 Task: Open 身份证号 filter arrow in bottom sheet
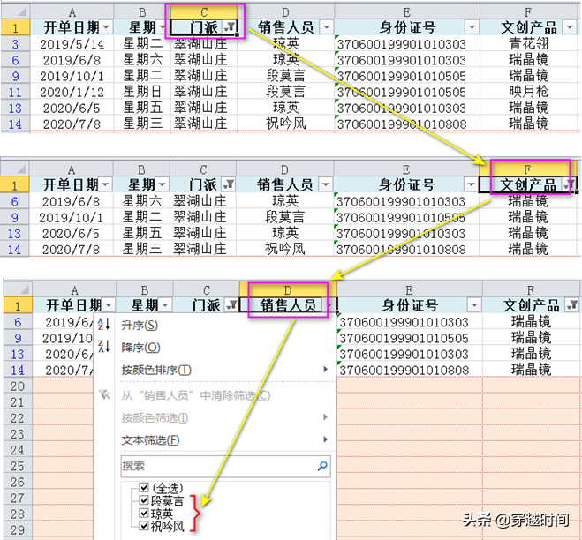(474, 305)
